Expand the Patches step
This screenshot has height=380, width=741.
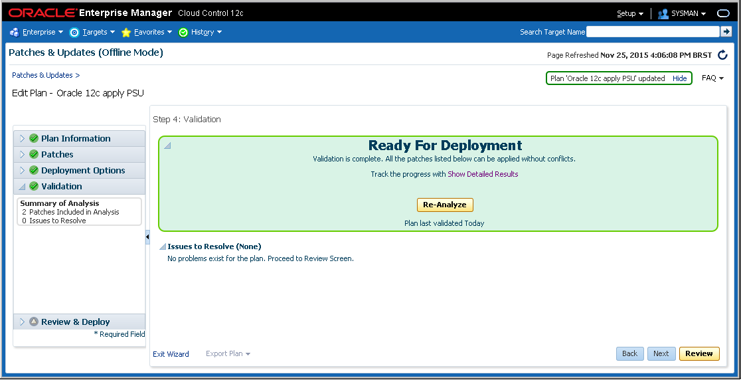(22, 155)
